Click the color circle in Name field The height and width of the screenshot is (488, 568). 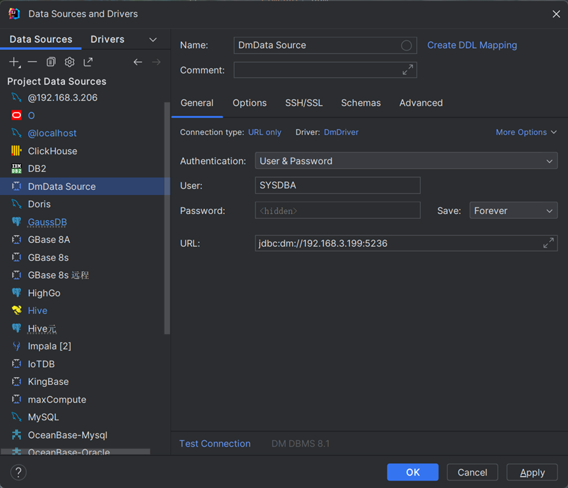tap(406, 45)
